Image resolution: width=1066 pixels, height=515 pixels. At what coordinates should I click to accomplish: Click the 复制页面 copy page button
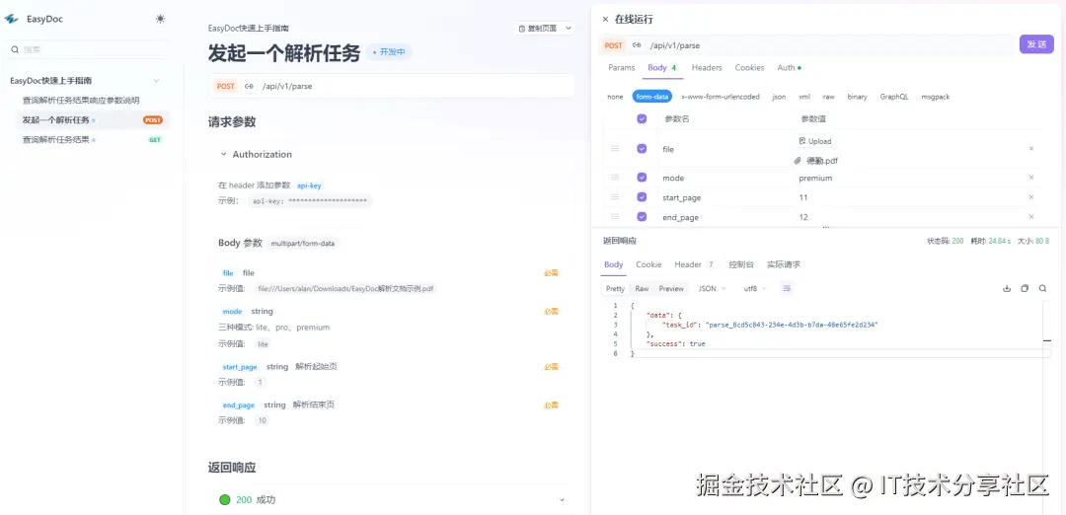point(538,29)
